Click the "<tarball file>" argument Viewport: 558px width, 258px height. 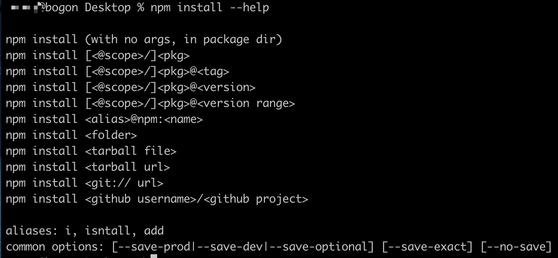click(x=131, y=151)
